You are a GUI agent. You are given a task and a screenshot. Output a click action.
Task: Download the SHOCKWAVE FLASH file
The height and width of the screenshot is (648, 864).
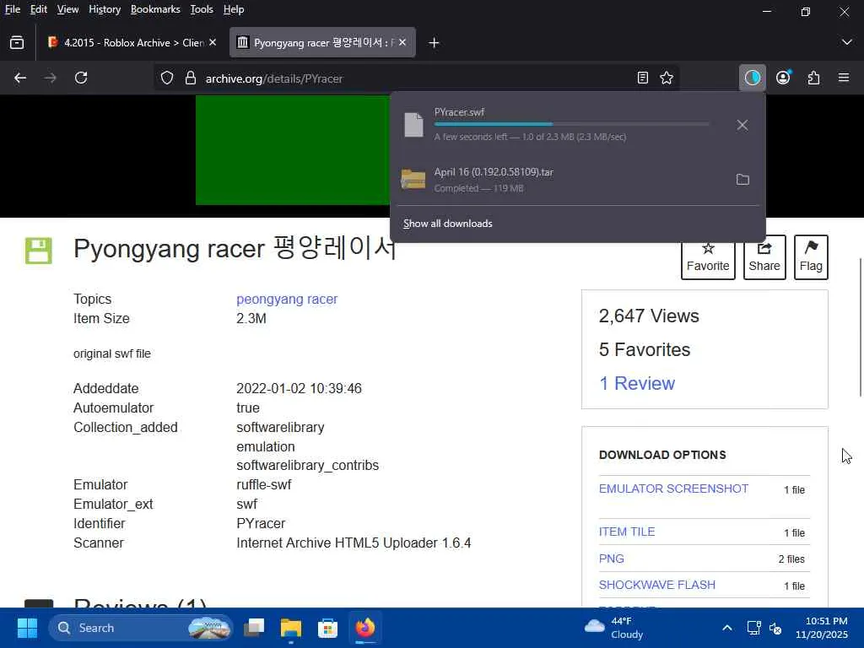(x=657, y=585)
